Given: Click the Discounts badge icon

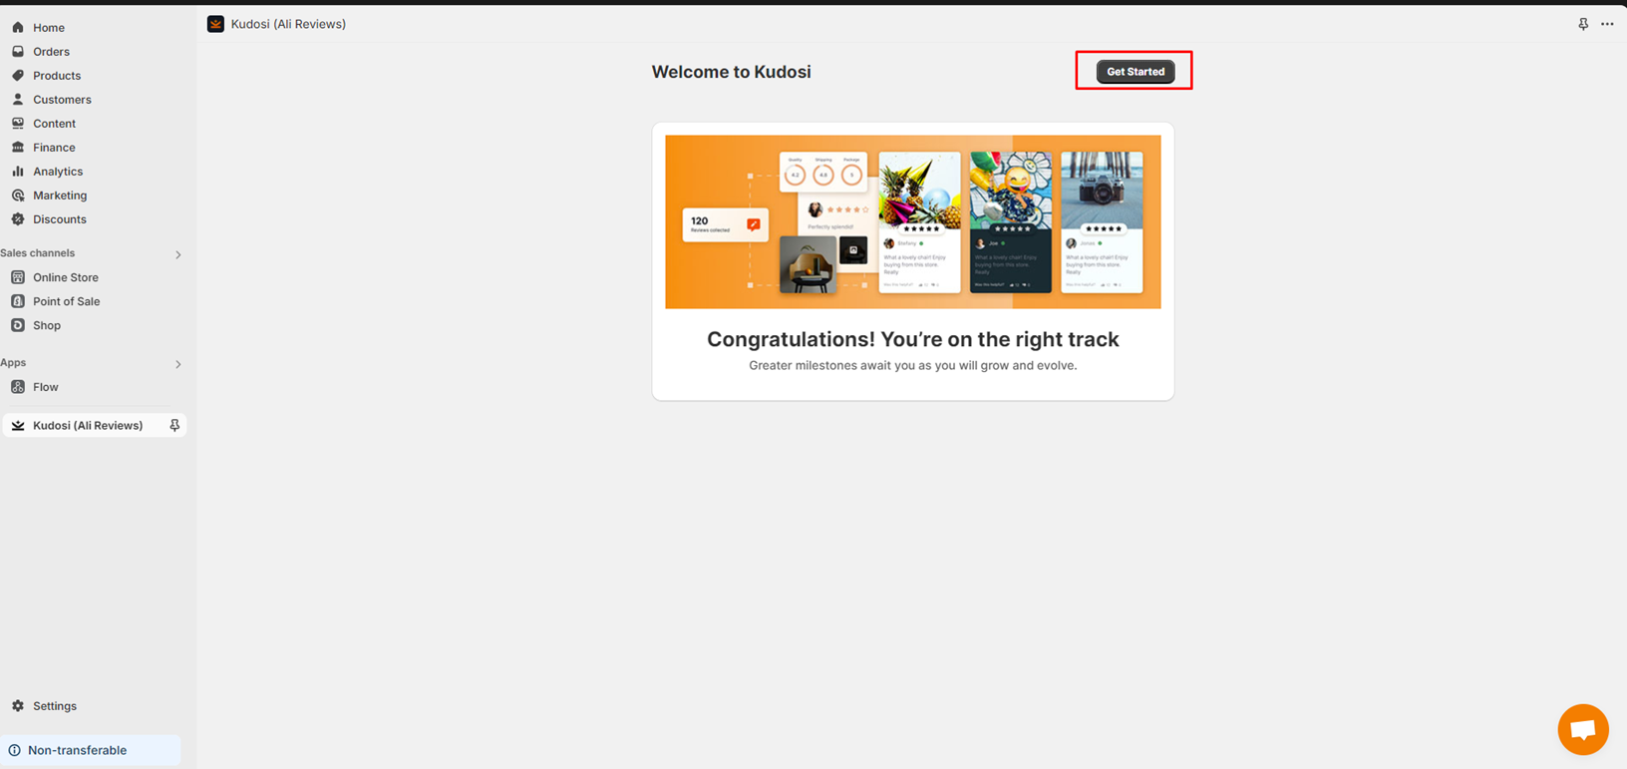Looking at the screenshot, I should [x=18, y=218].
